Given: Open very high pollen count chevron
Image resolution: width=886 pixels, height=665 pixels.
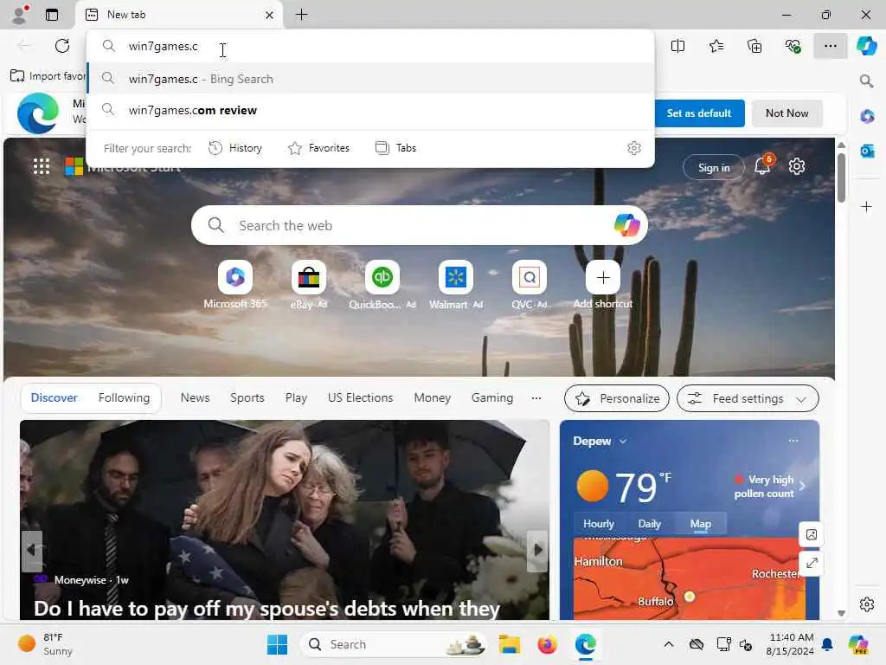Looking at the screenshot, I should coord(802,486).
